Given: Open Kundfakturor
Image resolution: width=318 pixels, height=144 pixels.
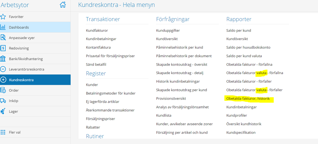Looking at the screenshot, I should point(97,31).
